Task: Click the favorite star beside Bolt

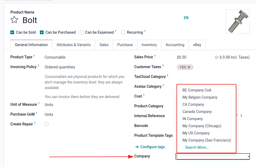Action: point(14,20)
